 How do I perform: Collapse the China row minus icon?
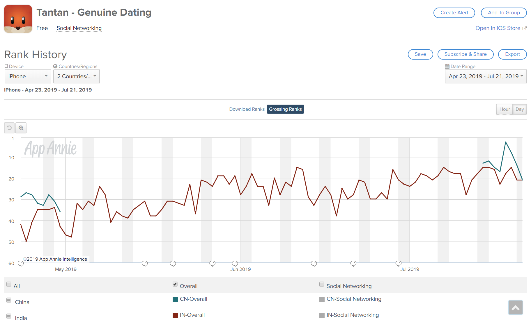tap(9, 300)
